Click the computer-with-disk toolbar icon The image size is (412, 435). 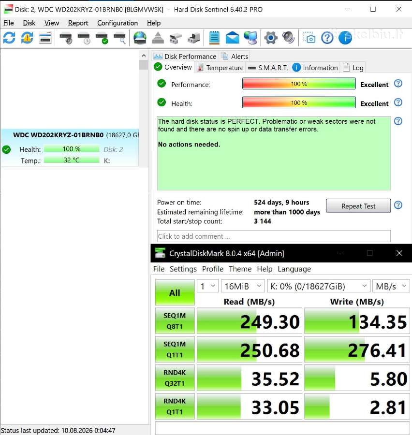point(194,38)
